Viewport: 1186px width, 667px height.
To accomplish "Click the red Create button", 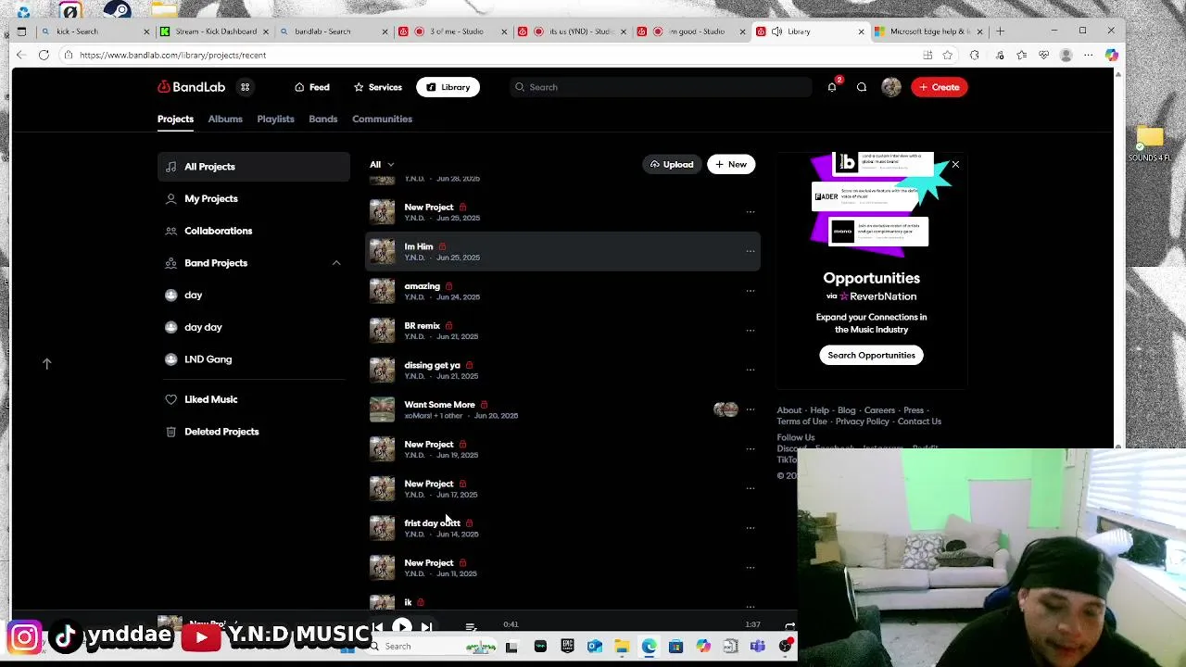I will tap(939, 87).
